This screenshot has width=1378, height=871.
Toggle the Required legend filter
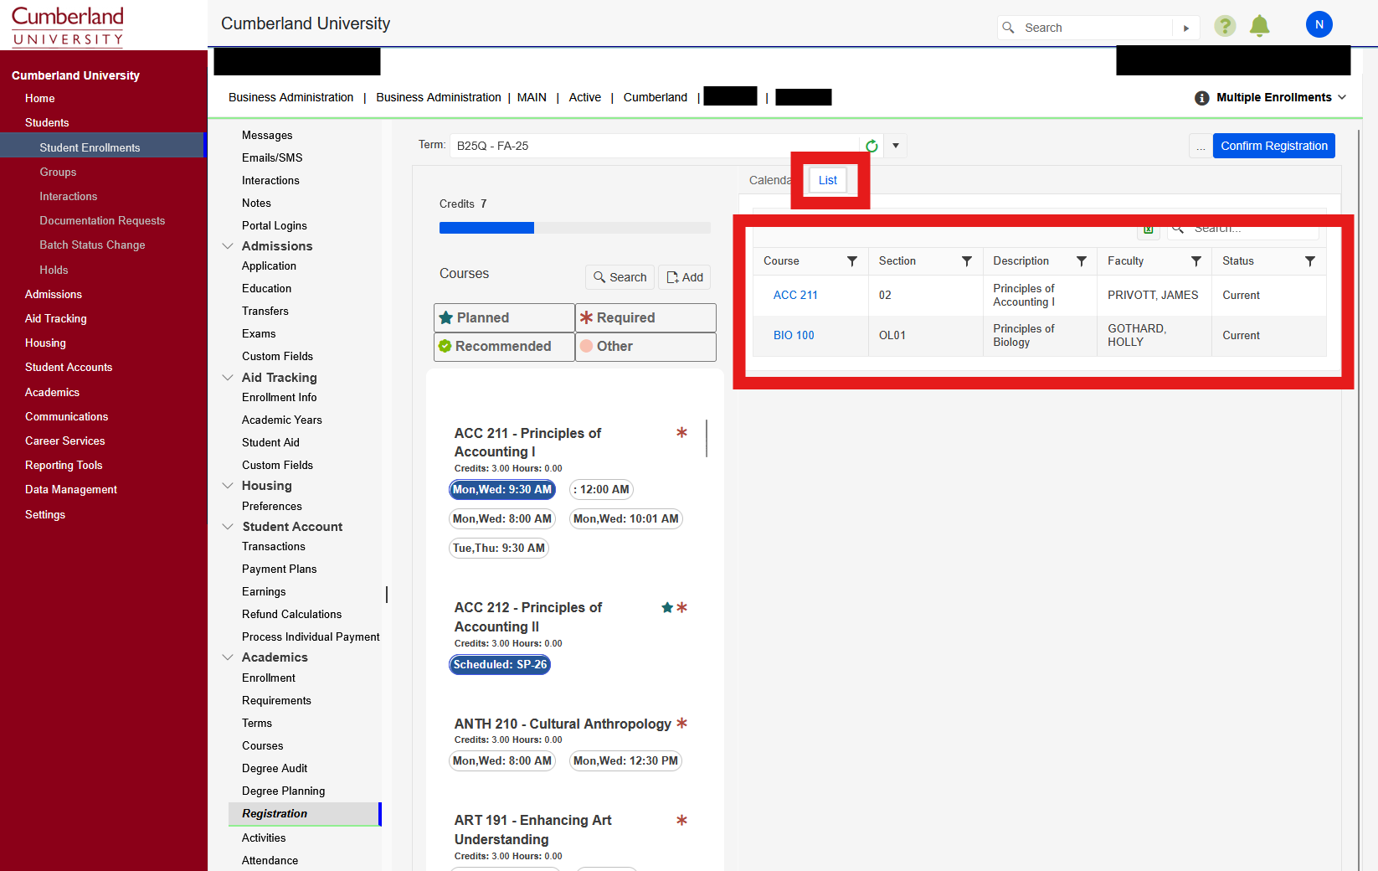645,318
